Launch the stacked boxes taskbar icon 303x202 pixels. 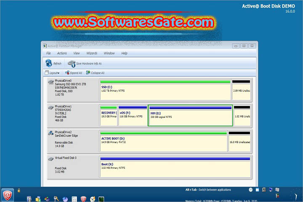38,199
